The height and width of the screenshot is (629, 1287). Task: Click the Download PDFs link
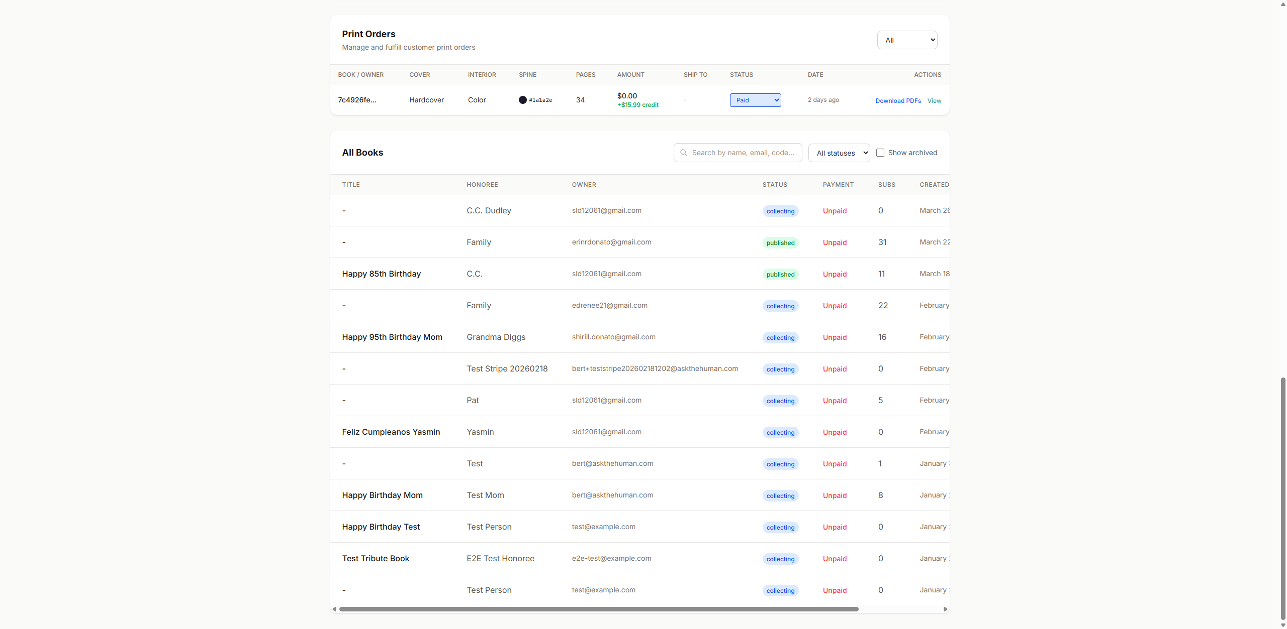point(898,100)
